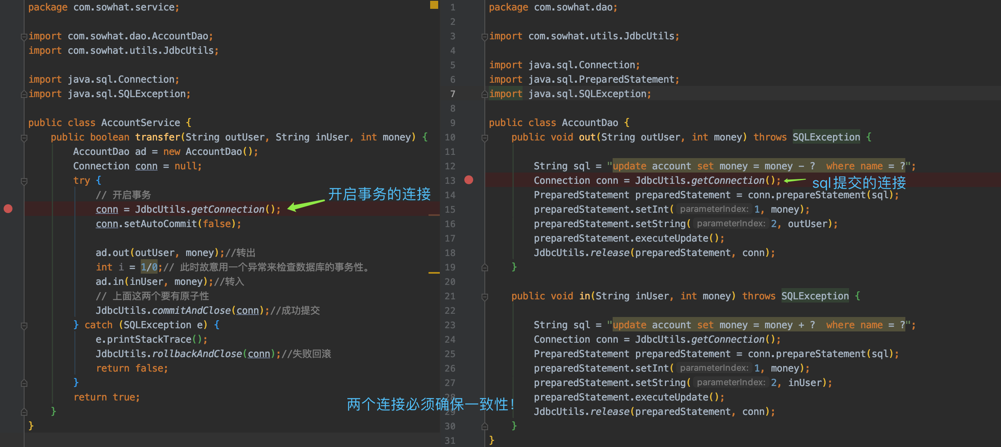The height and width of the screenshot is (447, 1001).
Task: Fold the catch SQLException block
Action: point(24,326)
